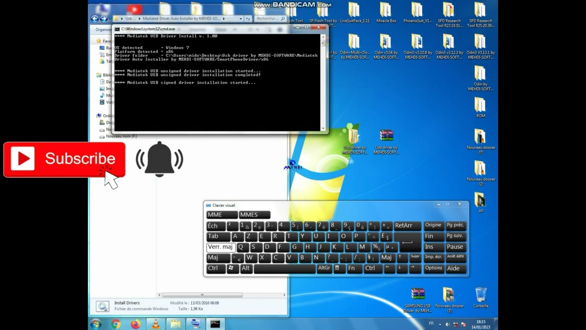Click the Aide key on visual keyboard
This screenshot has height=330, width=586.
(x=456, y=269)
